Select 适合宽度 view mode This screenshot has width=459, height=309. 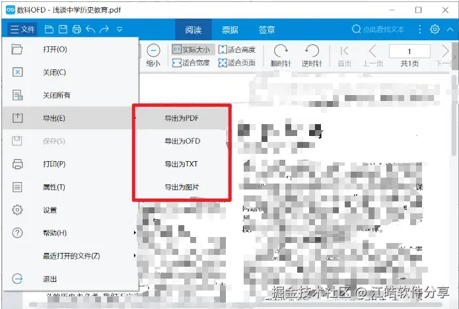pos(191,63)
